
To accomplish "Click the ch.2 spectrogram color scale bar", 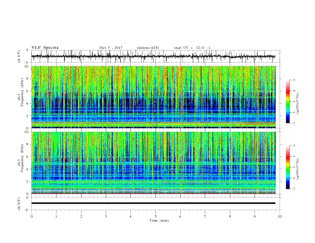I will (x=288, y=167).
